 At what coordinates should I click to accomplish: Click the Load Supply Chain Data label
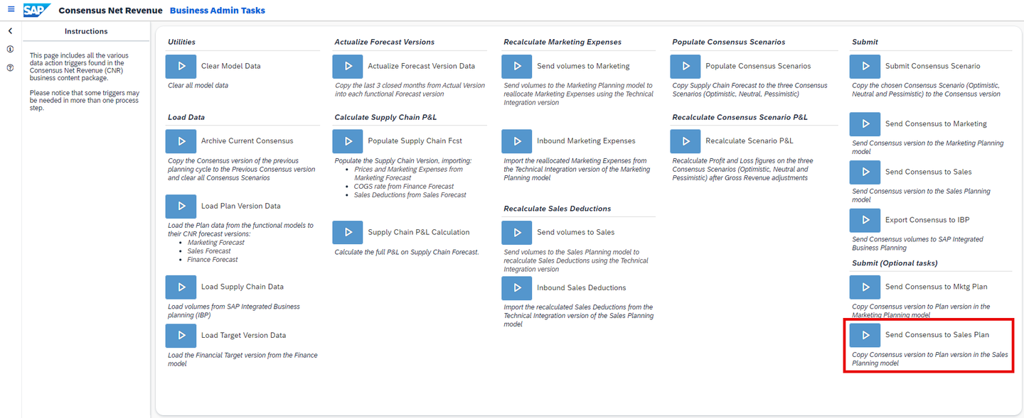[242, 287]
